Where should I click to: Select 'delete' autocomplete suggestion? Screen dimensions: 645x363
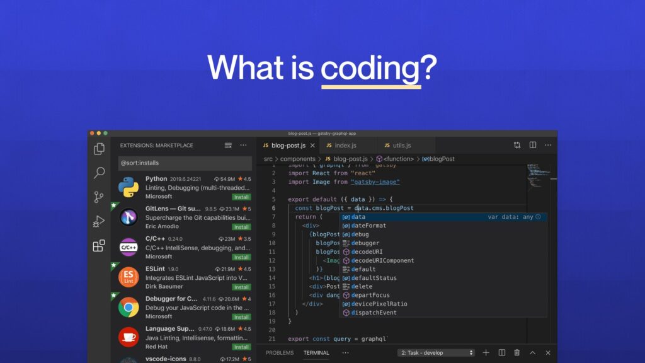click(443, 287)
